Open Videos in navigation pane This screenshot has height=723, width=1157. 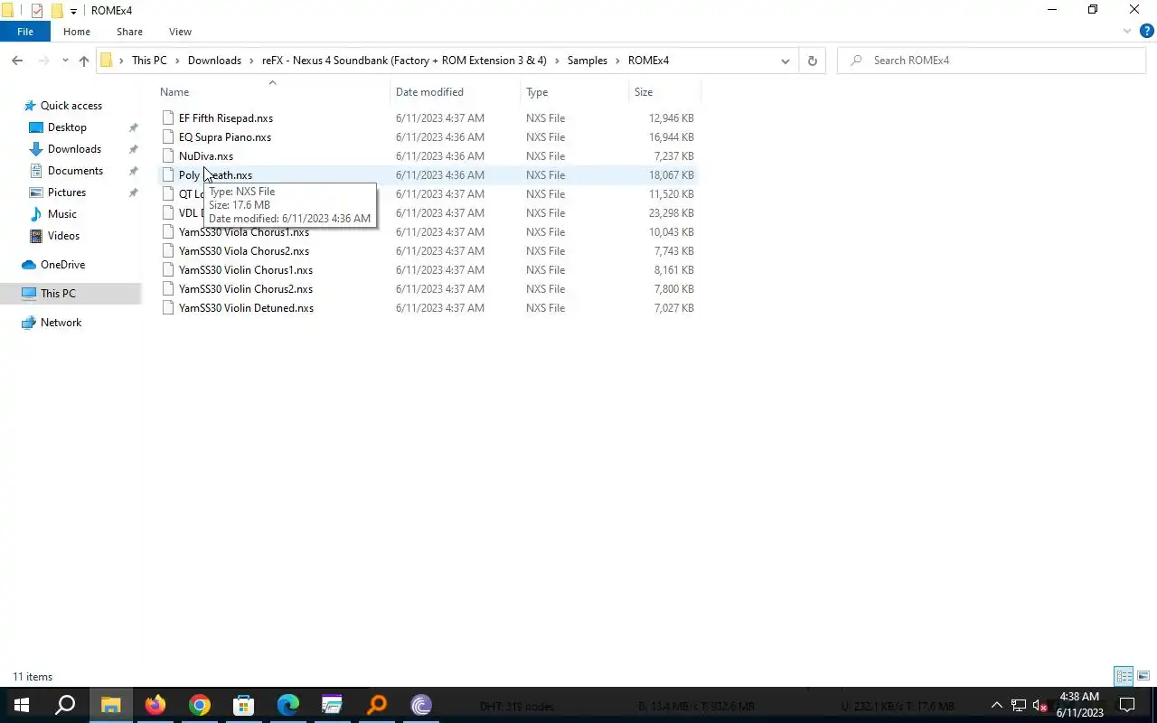(63, 236)
